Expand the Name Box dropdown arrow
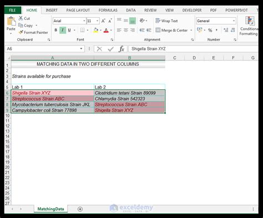 click(x=81, y=49)
